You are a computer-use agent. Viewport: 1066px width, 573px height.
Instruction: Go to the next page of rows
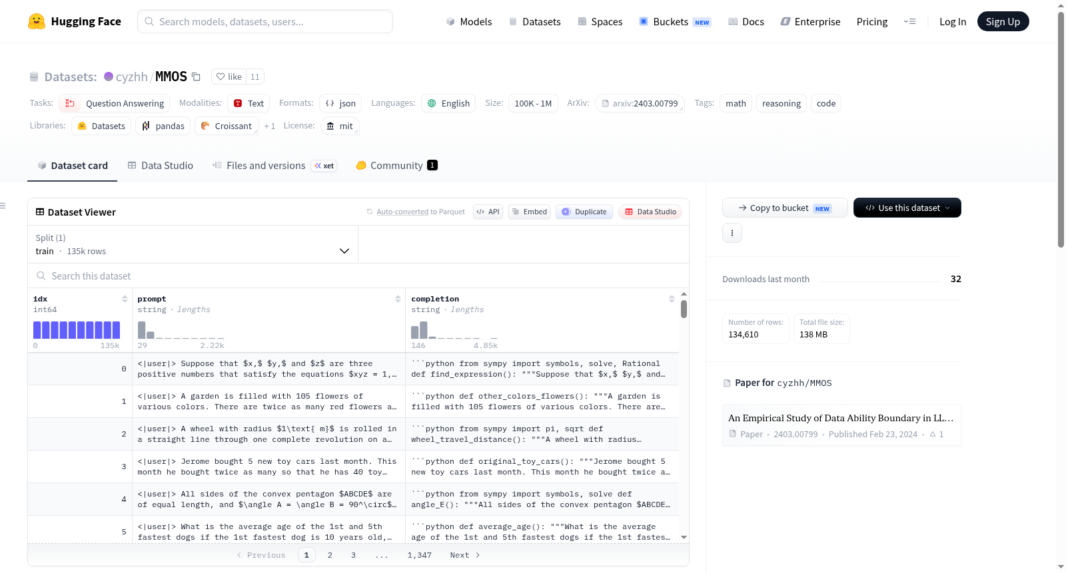pos(465,555)
